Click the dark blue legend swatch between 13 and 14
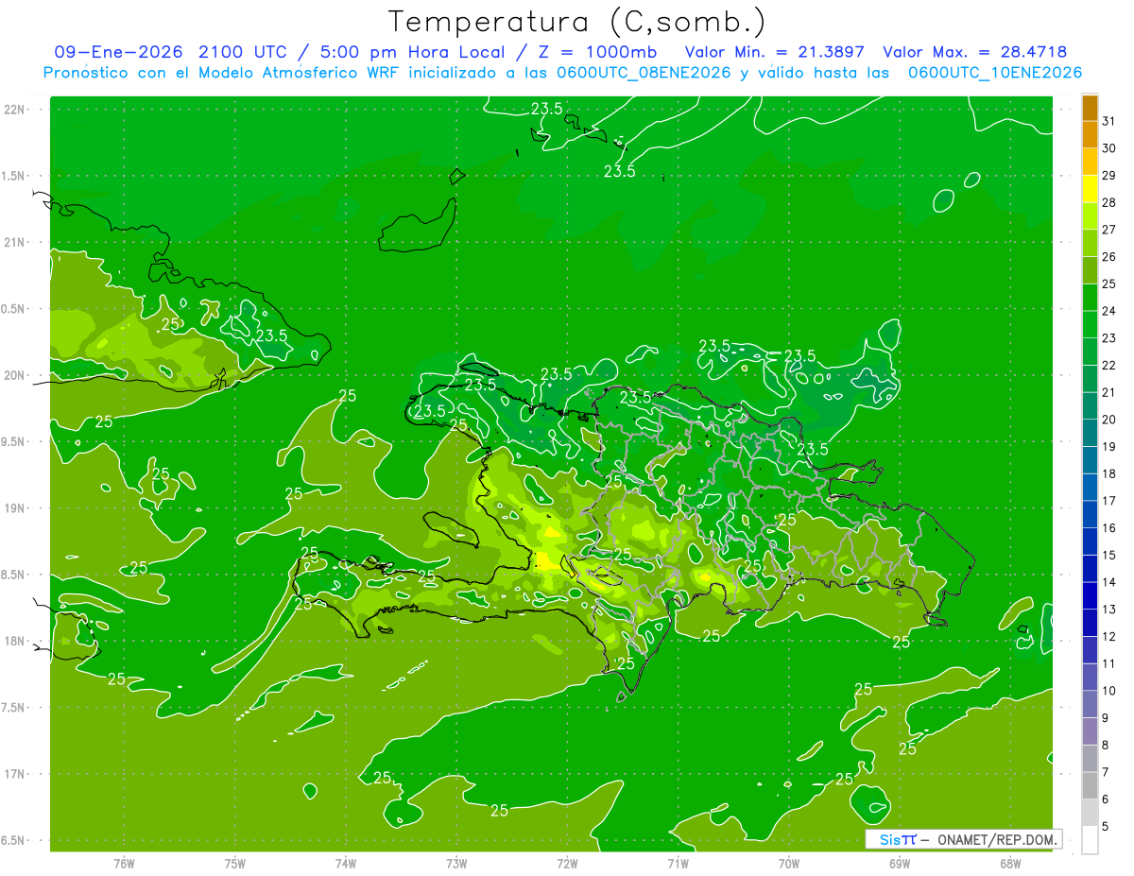1134x876 pixels. (1090, 596)
